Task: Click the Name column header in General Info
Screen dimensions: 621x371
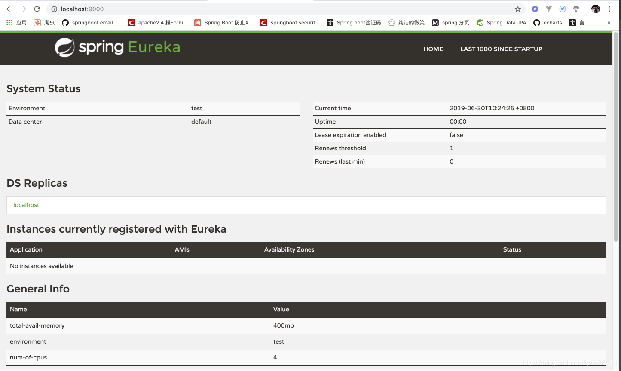Action: pyautogui.click(x=18, y=309)
